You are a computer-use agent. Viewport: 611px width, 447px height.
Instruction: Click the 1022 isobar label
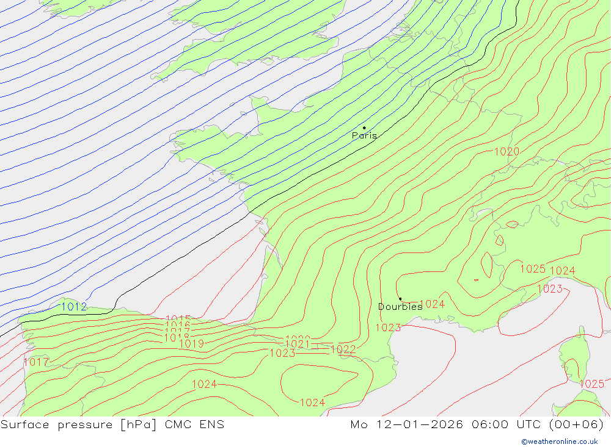(343, 350)
